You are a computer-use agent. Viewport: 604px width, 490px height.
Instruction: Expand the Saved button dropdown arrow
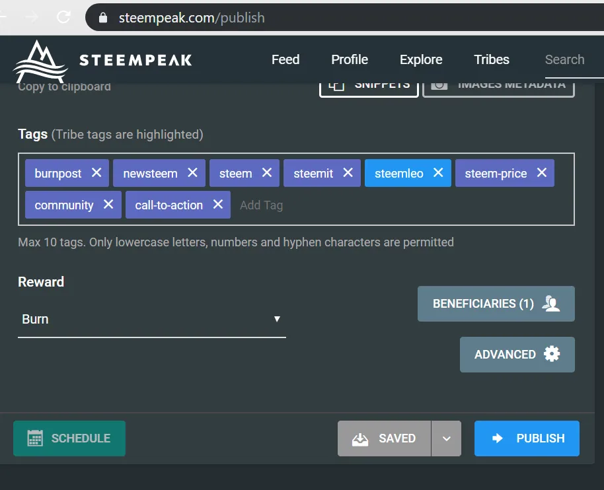[447, 438]
